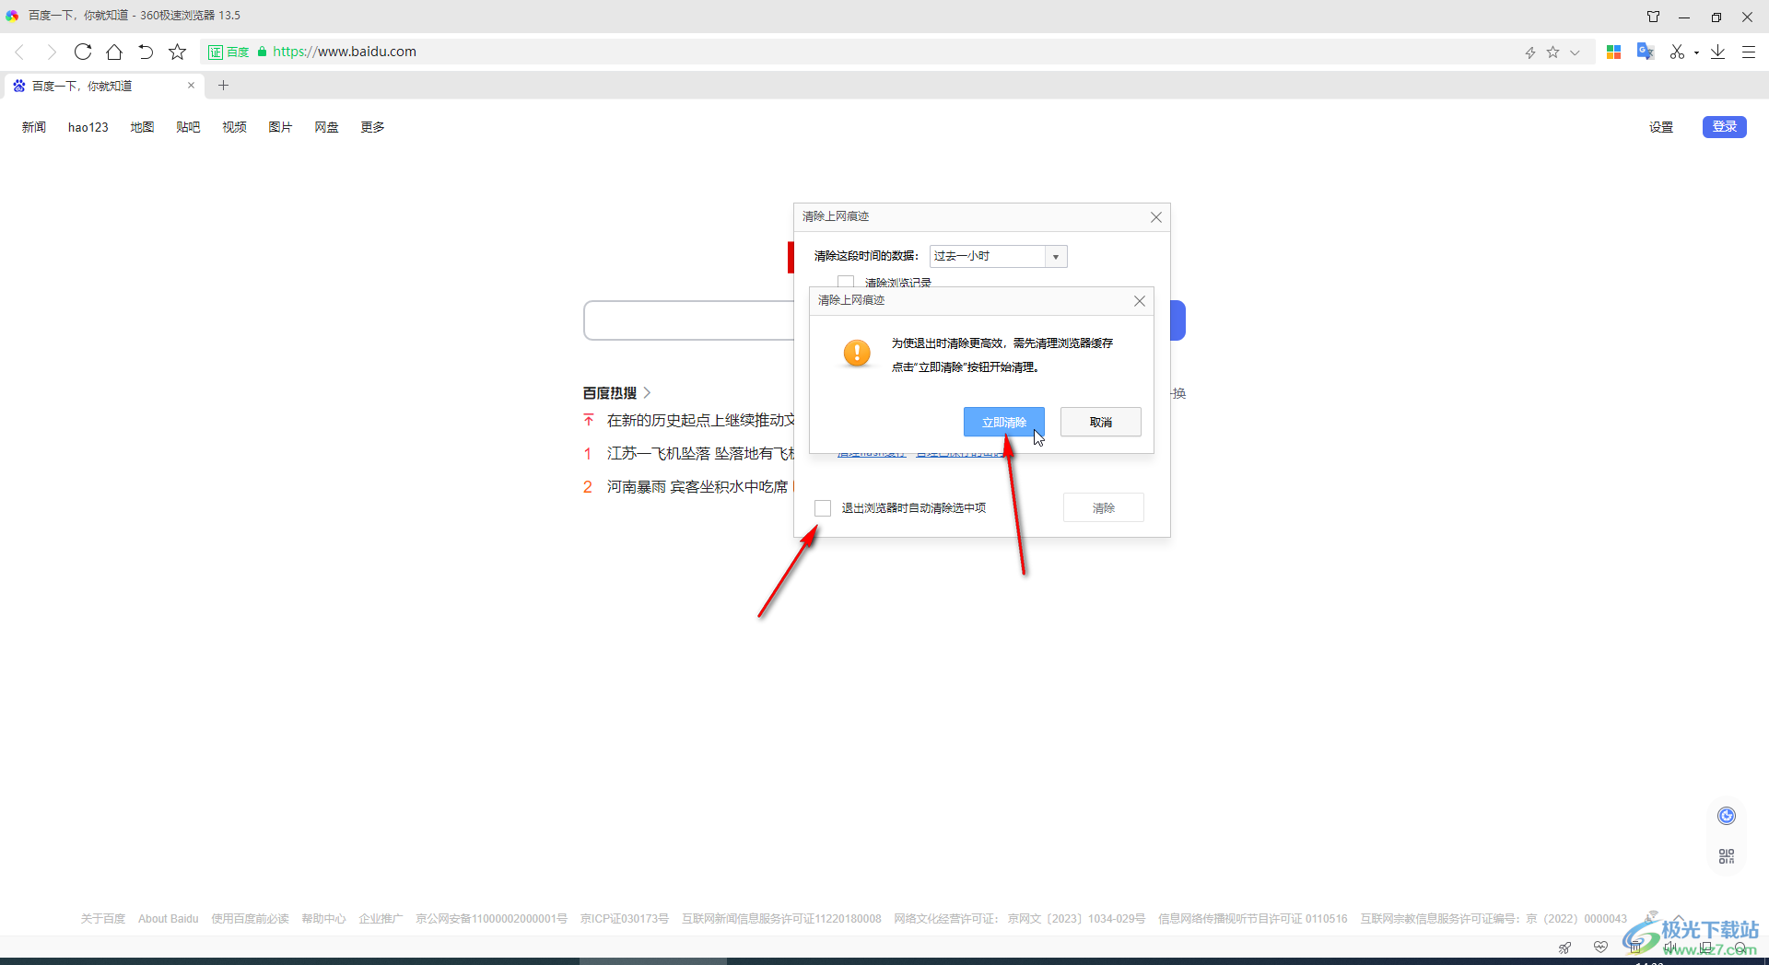Click the address bar favorite star
This screenshot has height=965, width=1769.
coord(1553,52)
